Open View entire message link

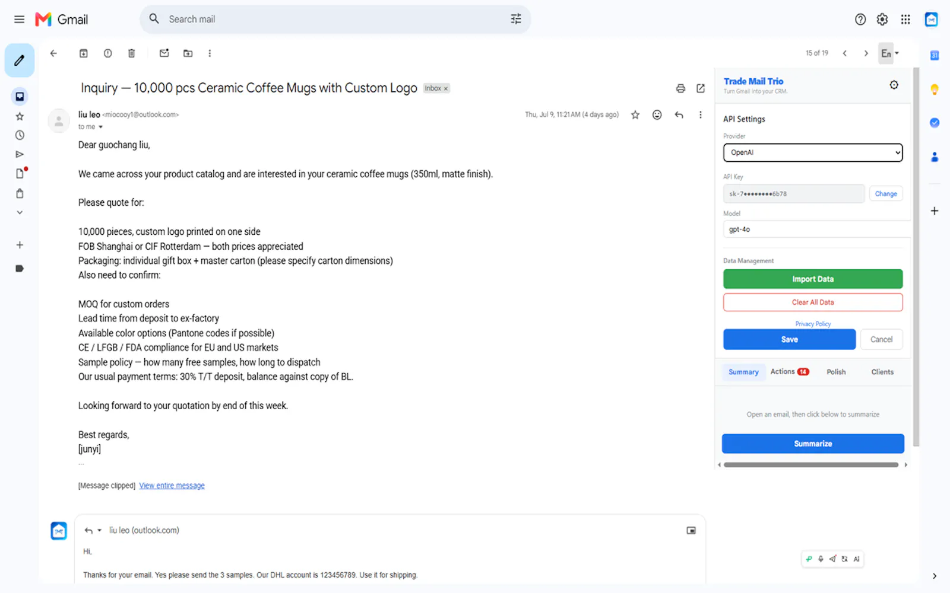[x=172, y=486]
